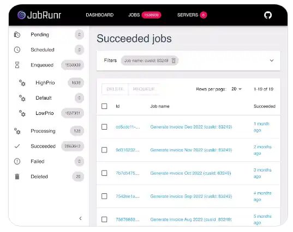Open Generate invoice Sep 2022 job
The width and height of the screenshot is (293, 232).
(191, 196)
